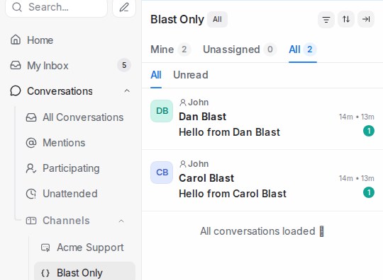This screenshot has height=280, width=383.
Task: Click Carol Blast unread count badge
Action: coord(369,192)
